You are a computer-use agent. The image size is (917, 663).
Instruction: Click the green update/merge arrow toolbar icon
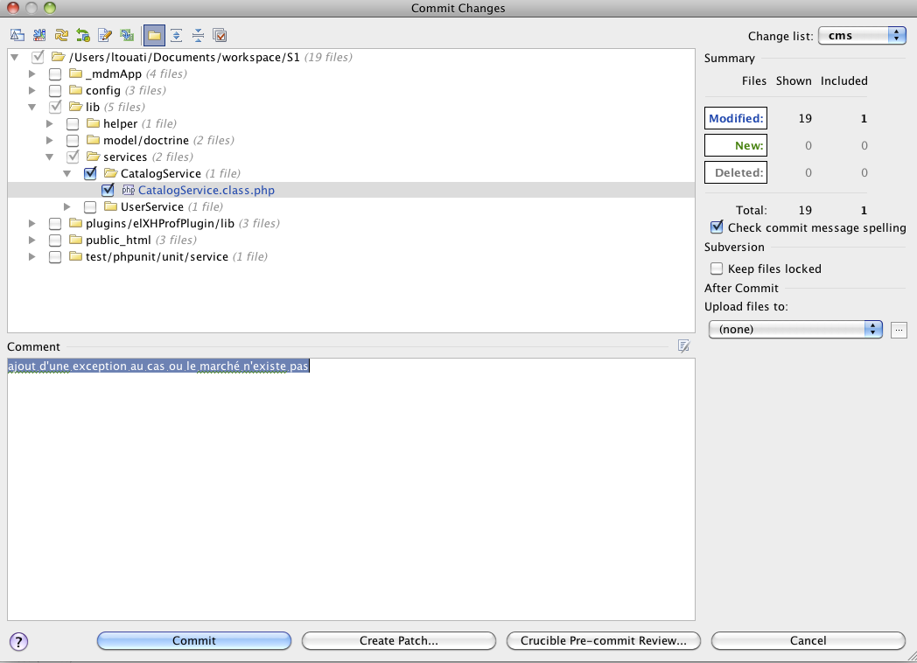click(x=127, y=35)
